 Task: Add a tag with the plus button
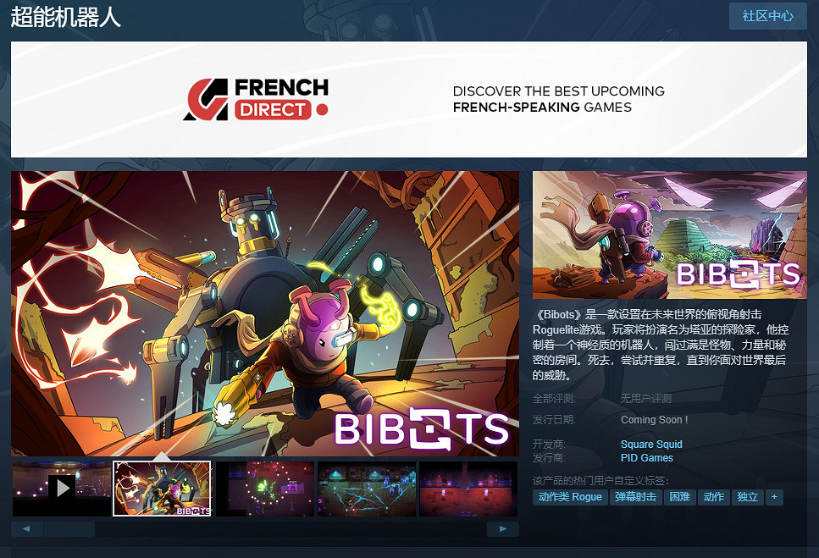point(774,497)
